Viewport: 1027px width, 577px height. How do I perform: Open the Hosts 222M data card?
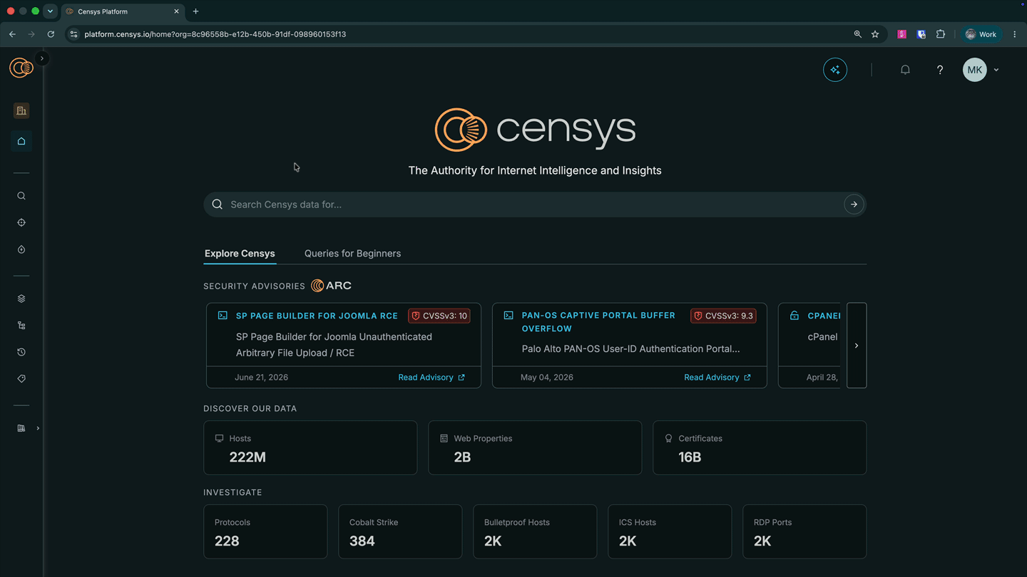pyautogui.click(x=310, y=447)
